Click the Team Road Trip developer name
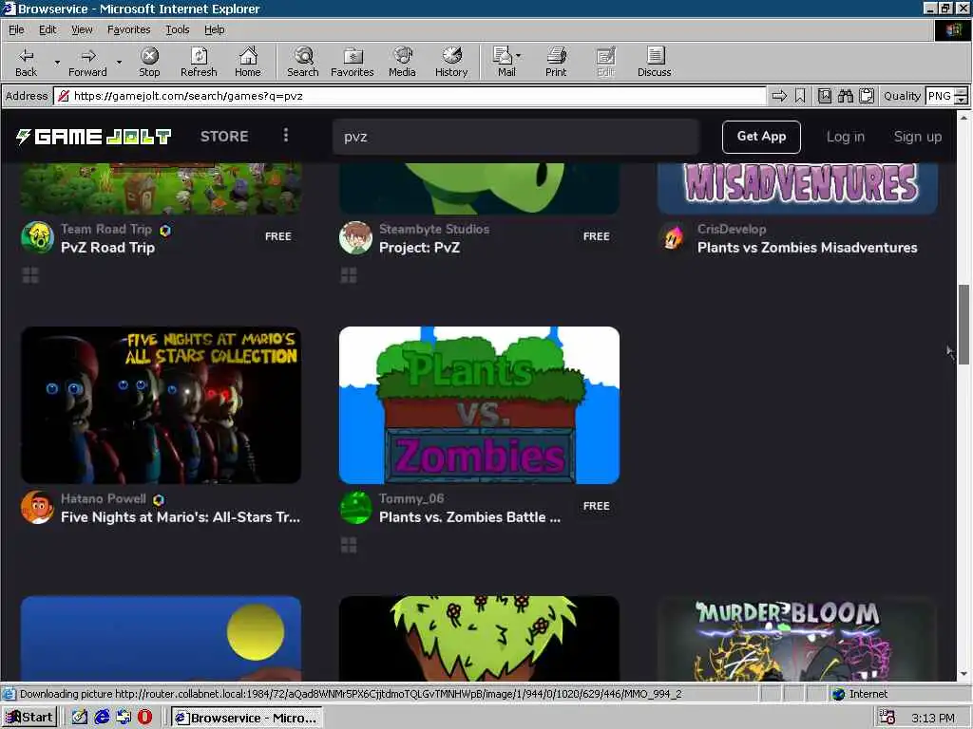Viewport: 973px width, 729px height. (106, 229)
